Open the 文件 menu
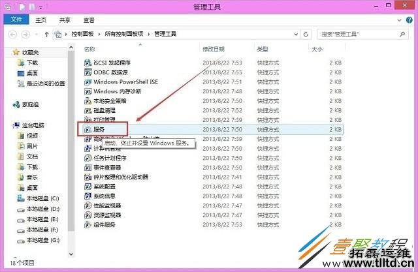Viewport: 418px width, 272px height. click(x=16, y=20)
